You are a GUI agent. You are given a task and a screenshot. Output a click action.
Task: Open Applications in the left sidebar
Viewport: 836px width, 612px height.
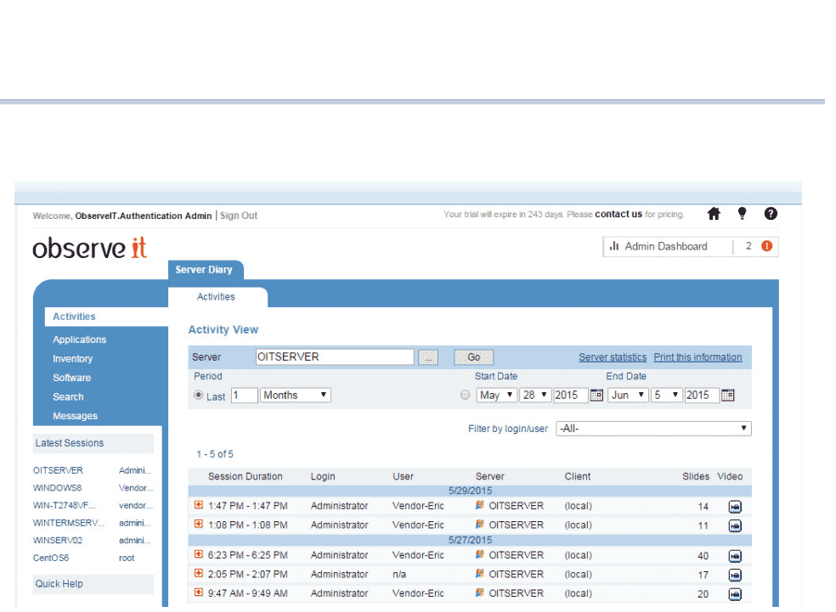[x=80, y=340]
